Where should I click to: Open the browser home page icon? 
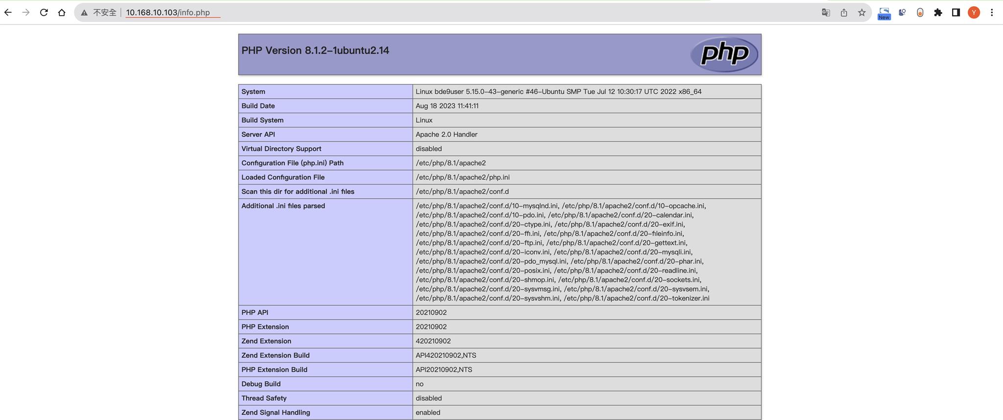pyautogui.click(x=62, y=13)
